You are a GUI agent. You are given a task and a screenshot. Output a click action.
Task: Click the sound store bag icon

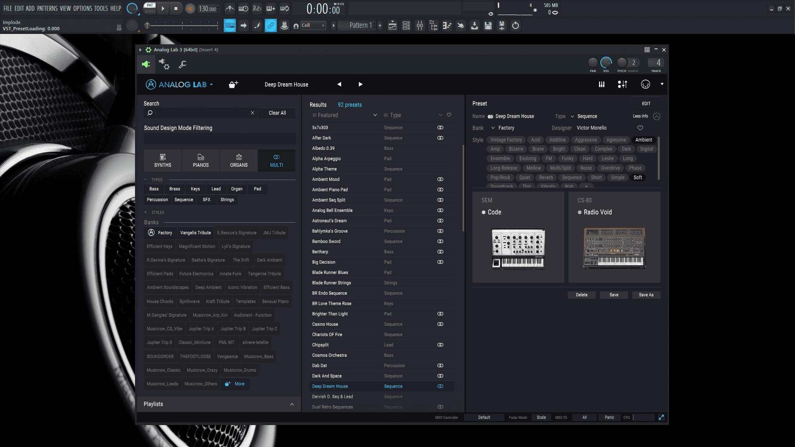(x=234, y=84)
